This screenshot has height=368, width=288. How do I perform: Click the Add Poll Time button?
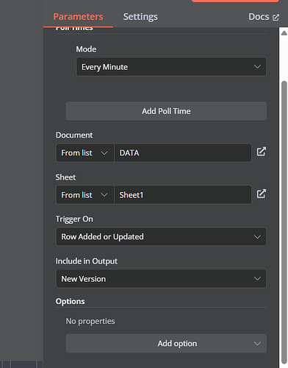[166, 111]
